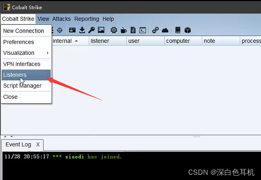Open the Attacks menu
Viewport: 261px width, 180px height.
point(62,19)
